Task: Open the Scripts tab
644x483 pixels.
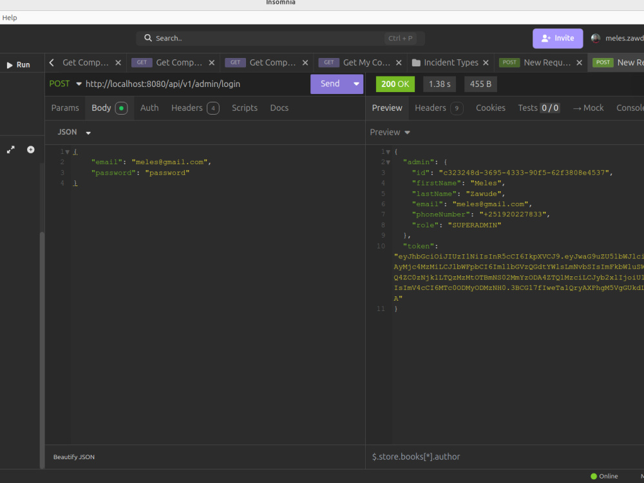Action: point(244,108)
